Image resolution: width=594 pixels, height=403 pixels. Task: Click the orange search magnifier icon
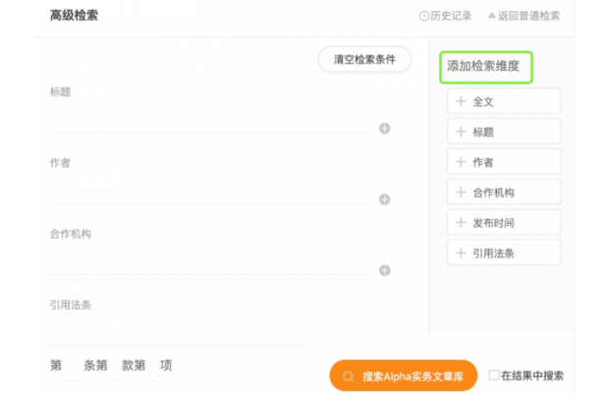pos(349,376)
